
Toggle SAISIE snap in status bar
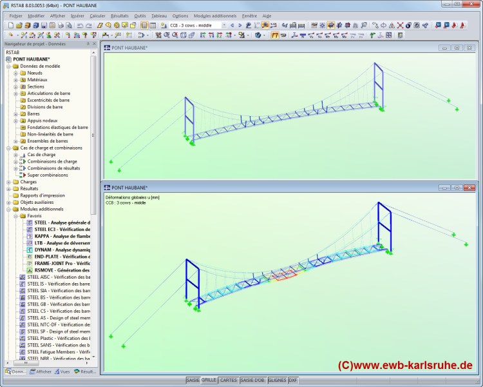point(193,380)
